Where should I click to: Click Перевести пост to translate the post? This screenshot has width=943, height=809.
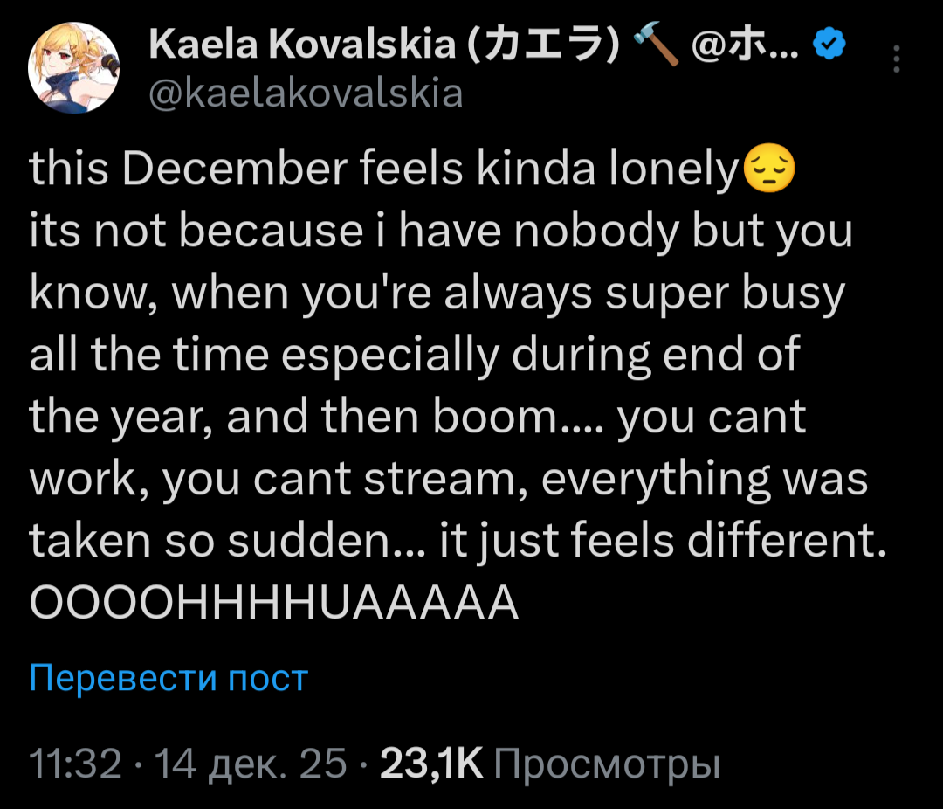tap(169, 678)
